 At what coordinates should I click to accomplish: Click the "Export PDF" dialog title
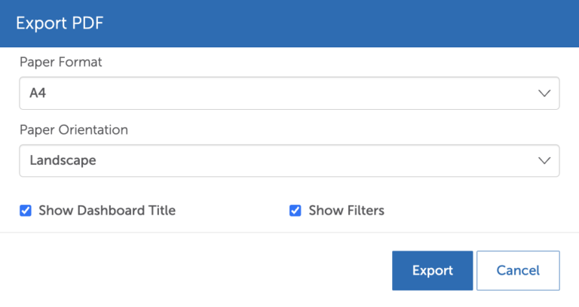click(x=60, y=23)
